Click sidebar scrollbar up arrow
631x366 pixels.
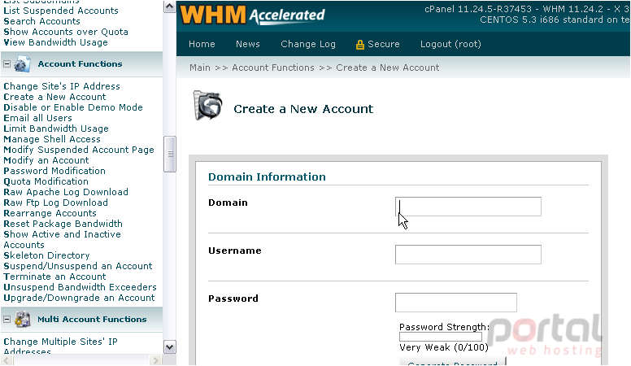[170, 7]
